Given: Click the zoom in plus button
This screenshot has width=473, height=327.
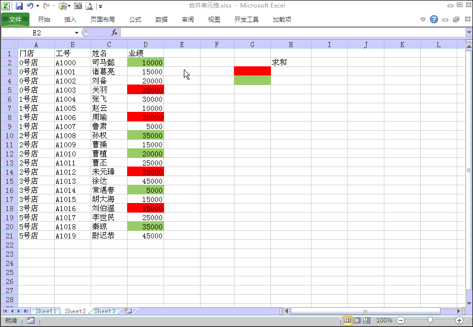Looking at the screenshot, I should pyautogui.click(x=459, y=320).
